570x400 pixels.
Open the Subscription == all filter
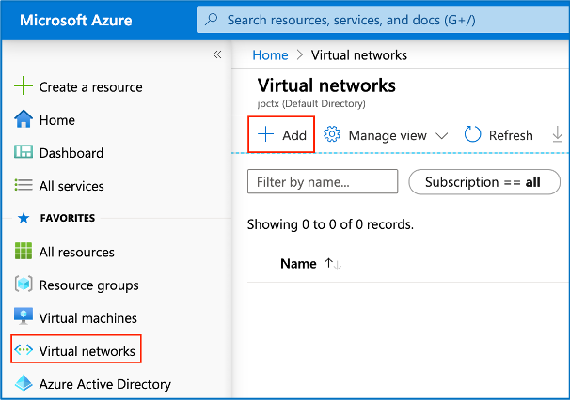(483, 181)
